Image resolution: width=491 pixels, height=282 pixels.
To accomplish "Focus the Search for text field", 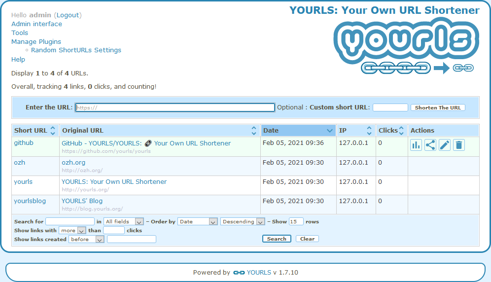I will [x=70, y=221].
